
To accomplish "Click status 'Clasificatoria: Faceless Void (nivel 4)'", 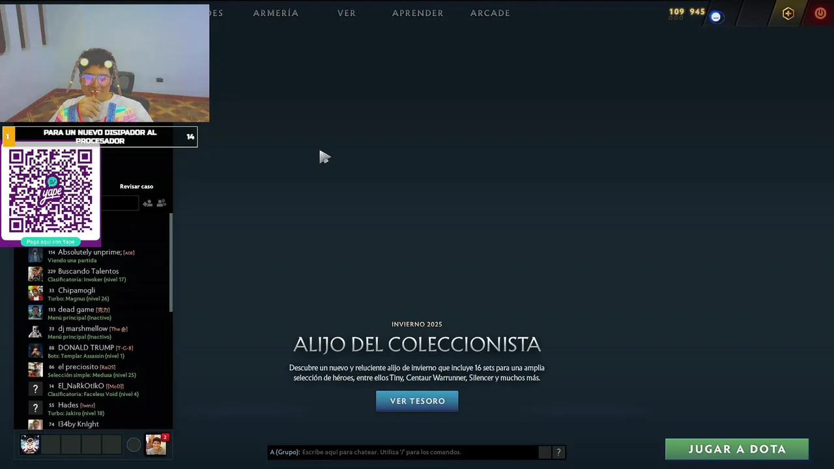I will [93, 394].
